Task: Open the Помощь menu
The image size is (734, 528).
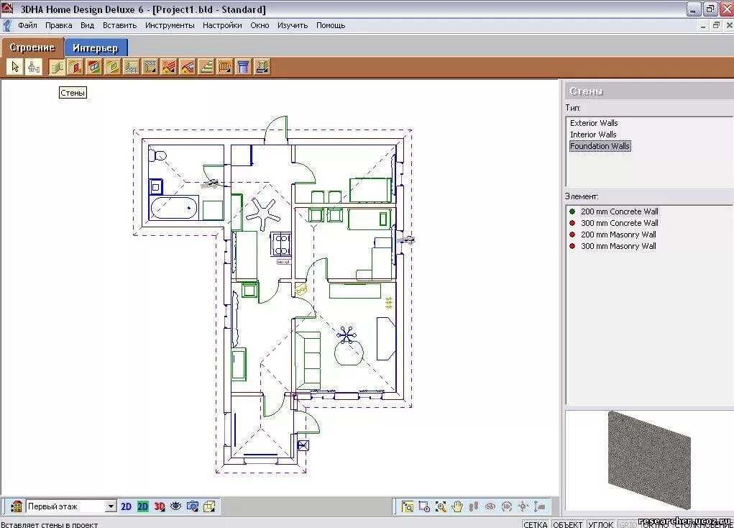Action: [x=331, y=25]
